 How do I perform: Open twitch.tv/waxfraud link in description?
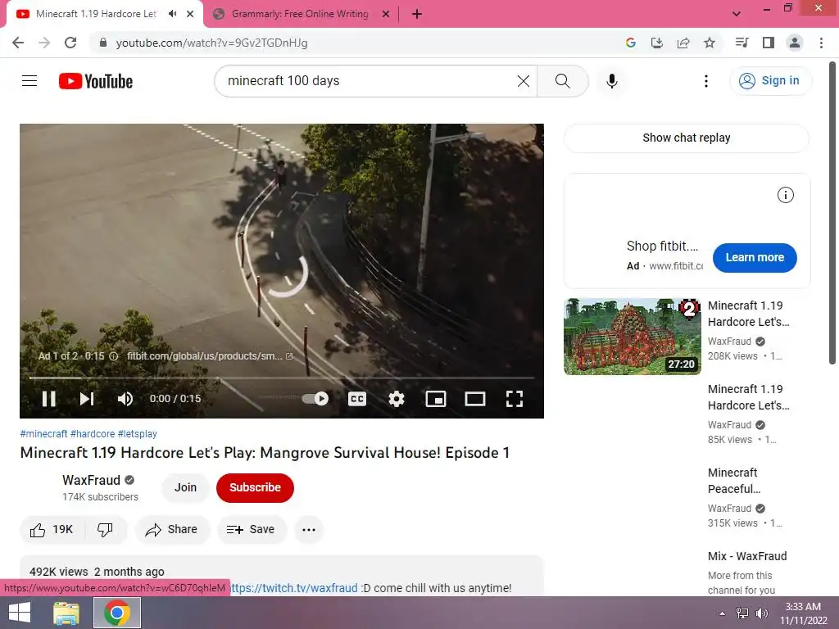pos(294,588)
